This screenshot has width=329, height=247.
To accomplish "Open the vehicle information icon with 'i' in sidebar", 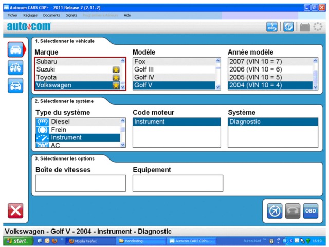I will point(15,67).
